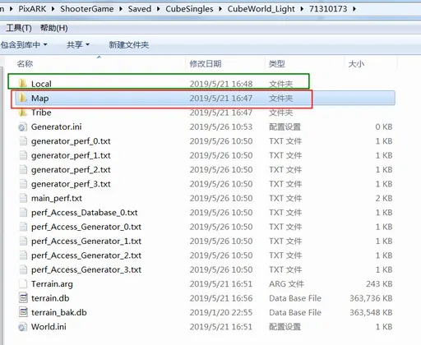Open the 帮助(H) menu
Image resolution: width=421 pixels, height=345 pixels.
pyautogui.click(x=54, y=28)
